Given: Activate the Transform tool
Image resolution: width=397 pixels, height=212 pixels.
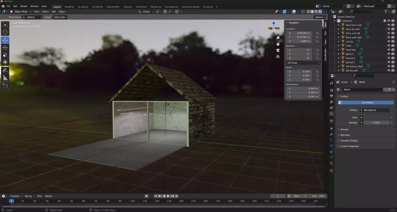Looking at the screenshot, I should (x=5, y=62).
